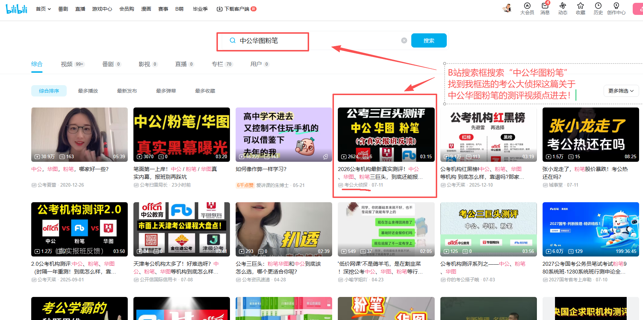Open 创作中心 lightbulb icon
The image size is (643, 320).
click(x=616, y=9)
